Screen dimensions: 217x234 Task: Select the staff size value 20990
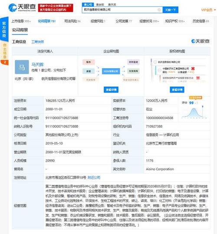[50, 161]
